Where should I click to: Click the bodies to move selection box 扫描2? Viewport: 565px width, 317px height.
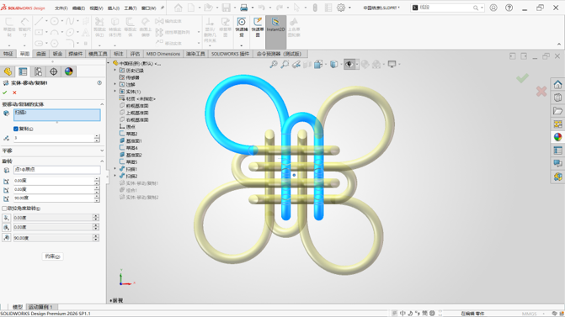point(57,115)
